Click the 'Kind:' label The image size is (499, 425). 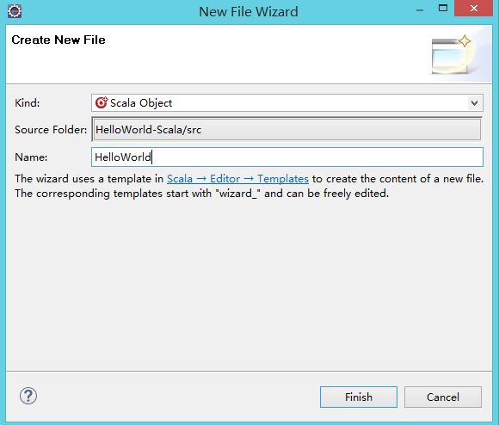[28, 103]
